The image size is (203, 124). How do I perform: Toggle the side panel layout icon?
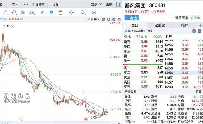pyautogui.click(x=118, y=4)
